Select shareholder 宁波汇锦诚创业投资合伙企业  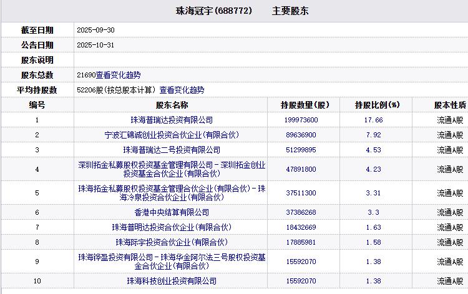tap(172, 135)
